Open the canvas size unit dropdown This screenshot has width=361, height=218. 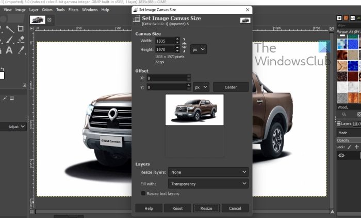point(199,49)
